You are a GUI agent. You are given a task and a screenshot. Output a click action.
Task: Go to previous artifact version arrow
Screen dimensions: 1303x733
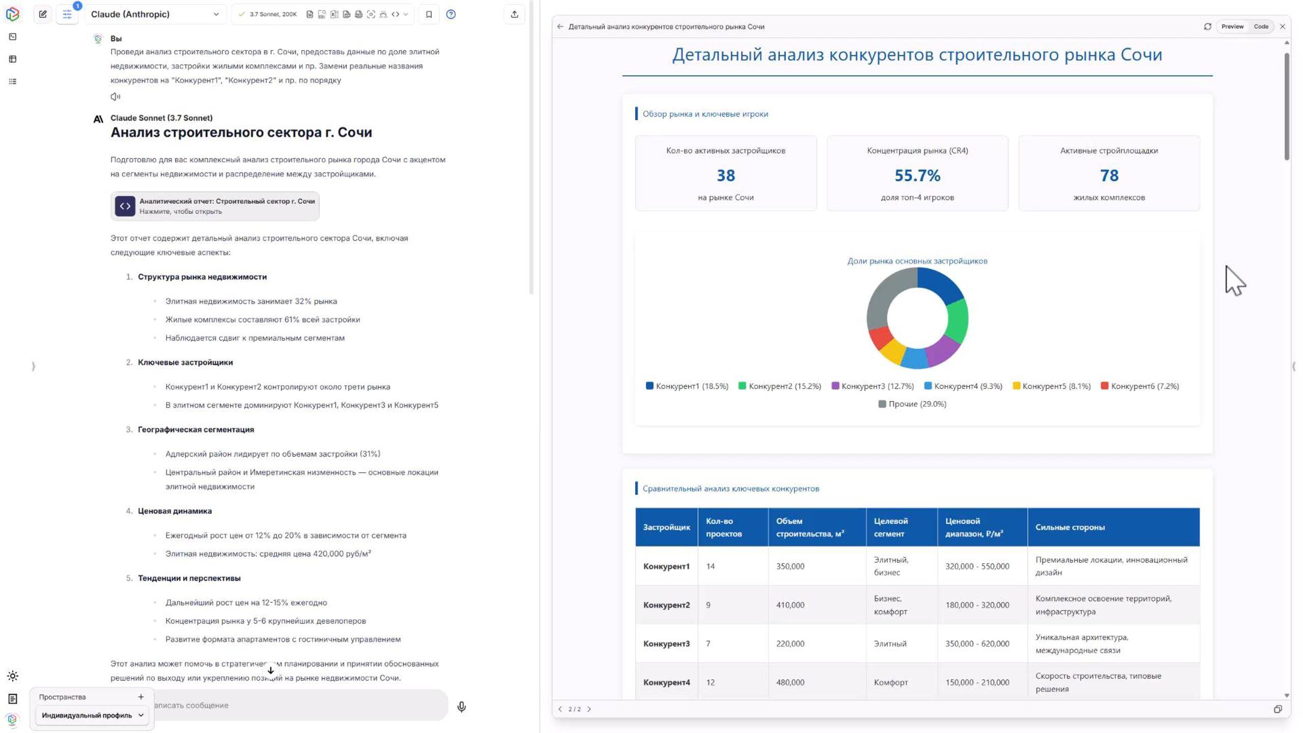click(560, 709)
